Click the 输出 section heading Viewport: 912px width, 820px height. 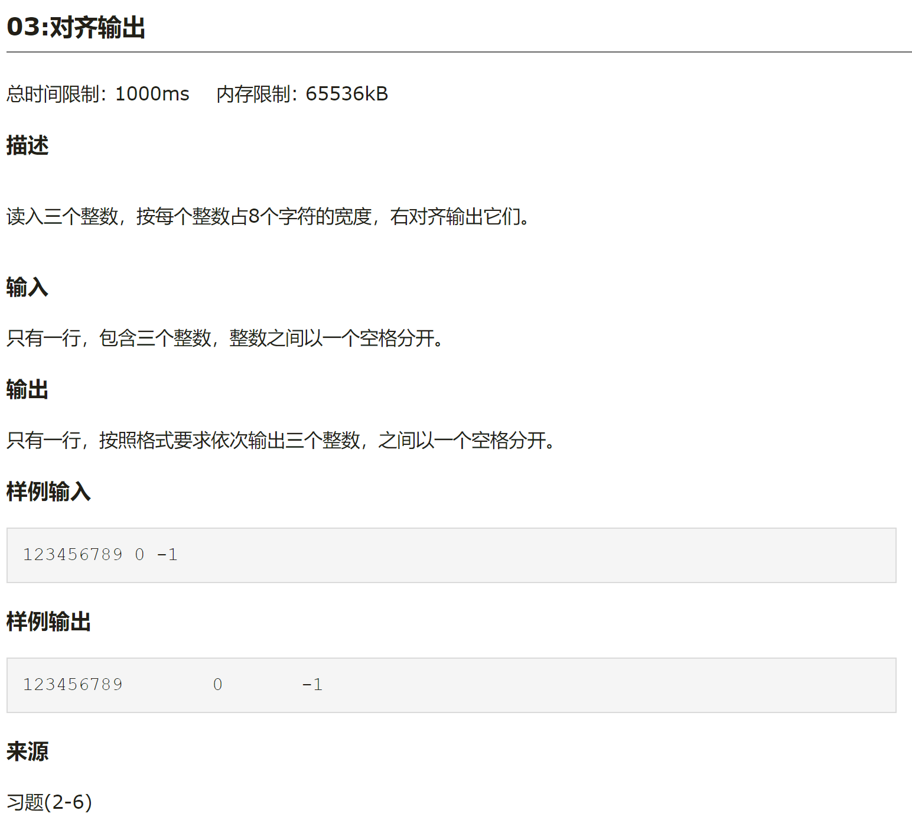pyautogui.click(x=26, y=389)
